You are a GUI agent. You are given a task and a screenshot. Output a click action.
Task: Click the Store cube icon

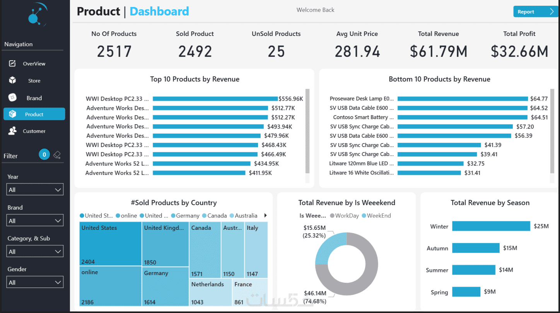click(x=12, y=80)
